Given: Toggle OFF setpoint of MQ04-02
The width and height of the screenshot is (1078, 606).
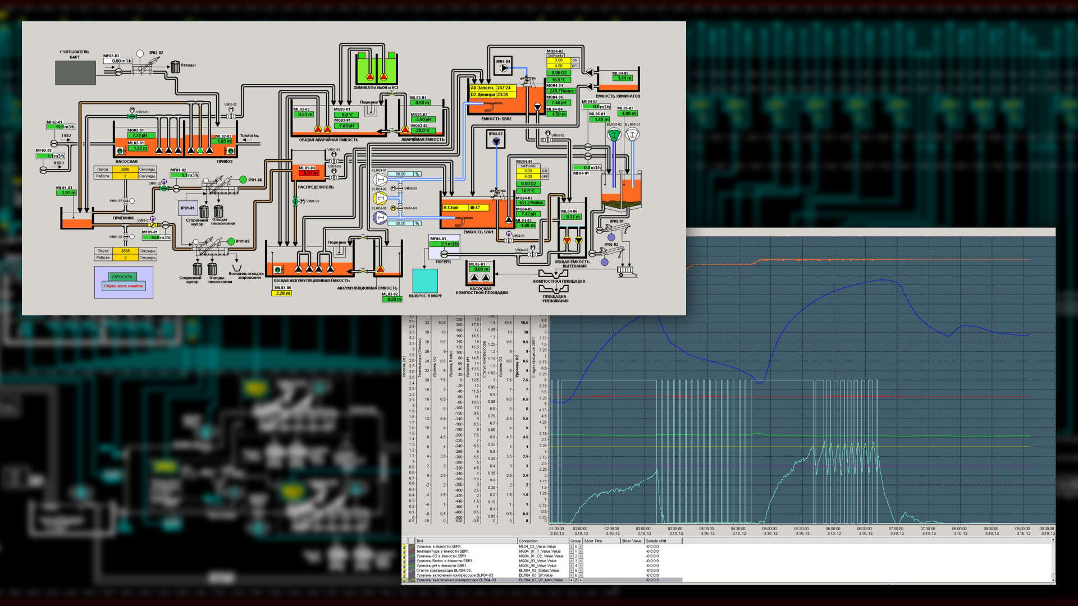Looking at the screenshot, I should tap(575, 66).
